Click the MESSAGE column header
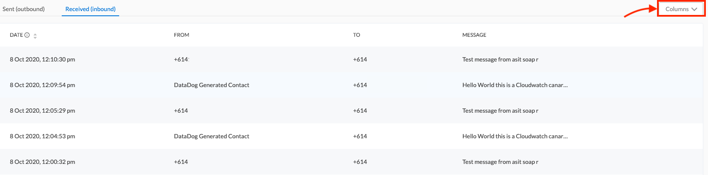Image resolution: width=708 pixels, height=175 pixels. 474,35
